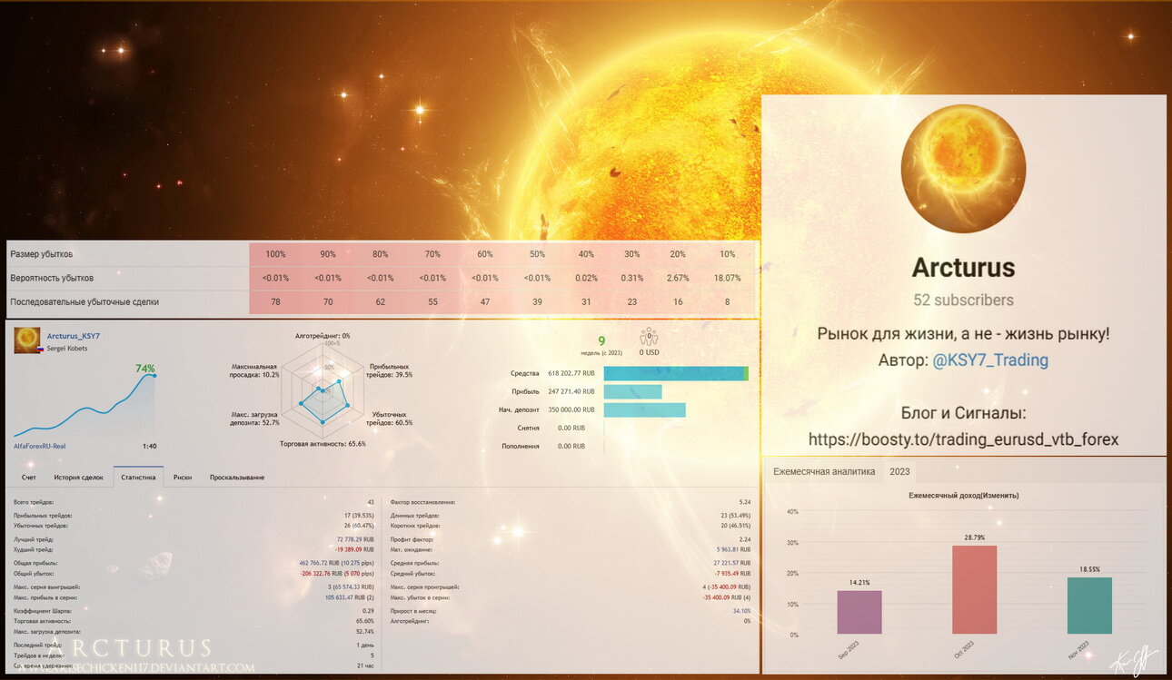Click the Нач. депозит bar

pos(645,409)
